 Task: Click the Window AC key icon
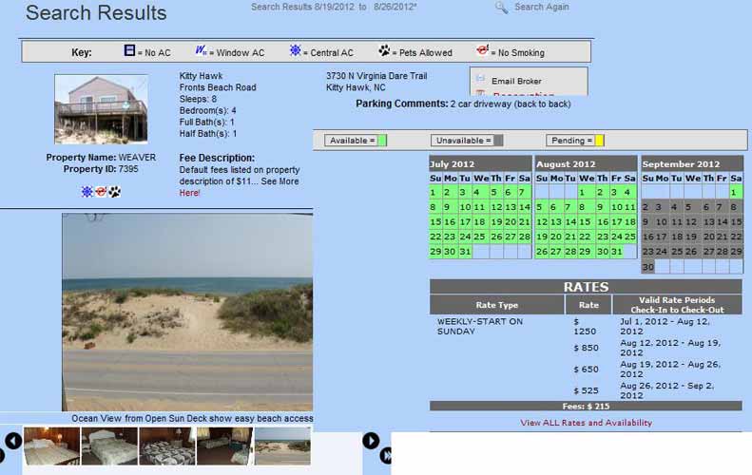click(x=202, y=51)
